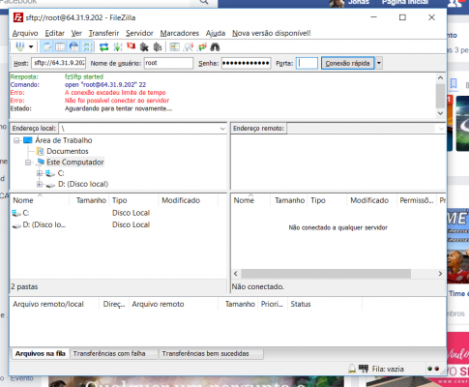
Task: Click the Porta input field
Action: tap(307, 63)
